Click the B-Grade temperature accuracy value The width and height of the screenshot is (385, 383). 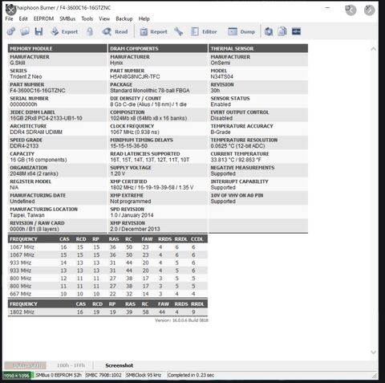tap(221, 132)
